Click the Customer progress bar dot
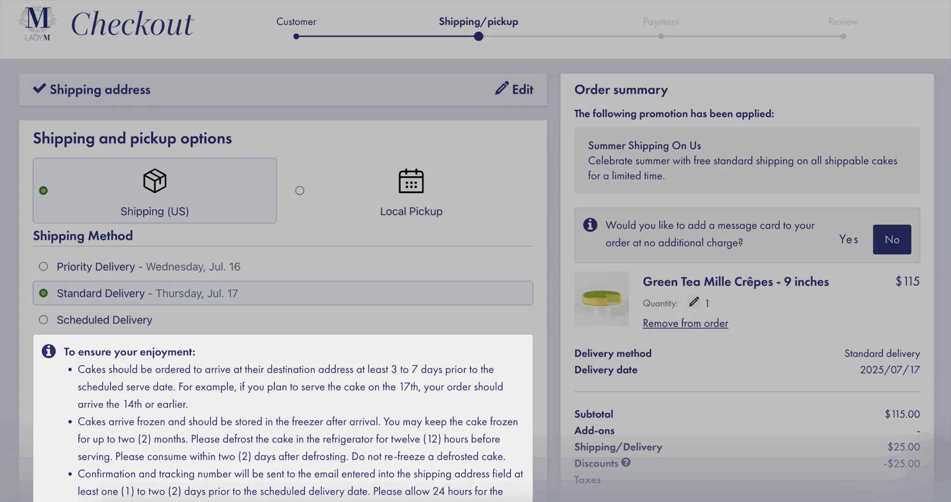The width and height of the screenshot is (951, 502). 296,36
